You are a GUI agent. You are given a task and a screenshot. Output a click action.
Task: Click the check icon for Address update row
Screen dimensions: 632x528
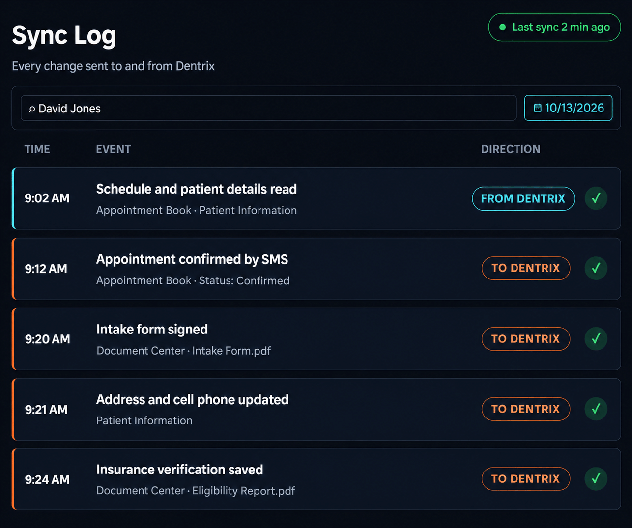point(596,409)
